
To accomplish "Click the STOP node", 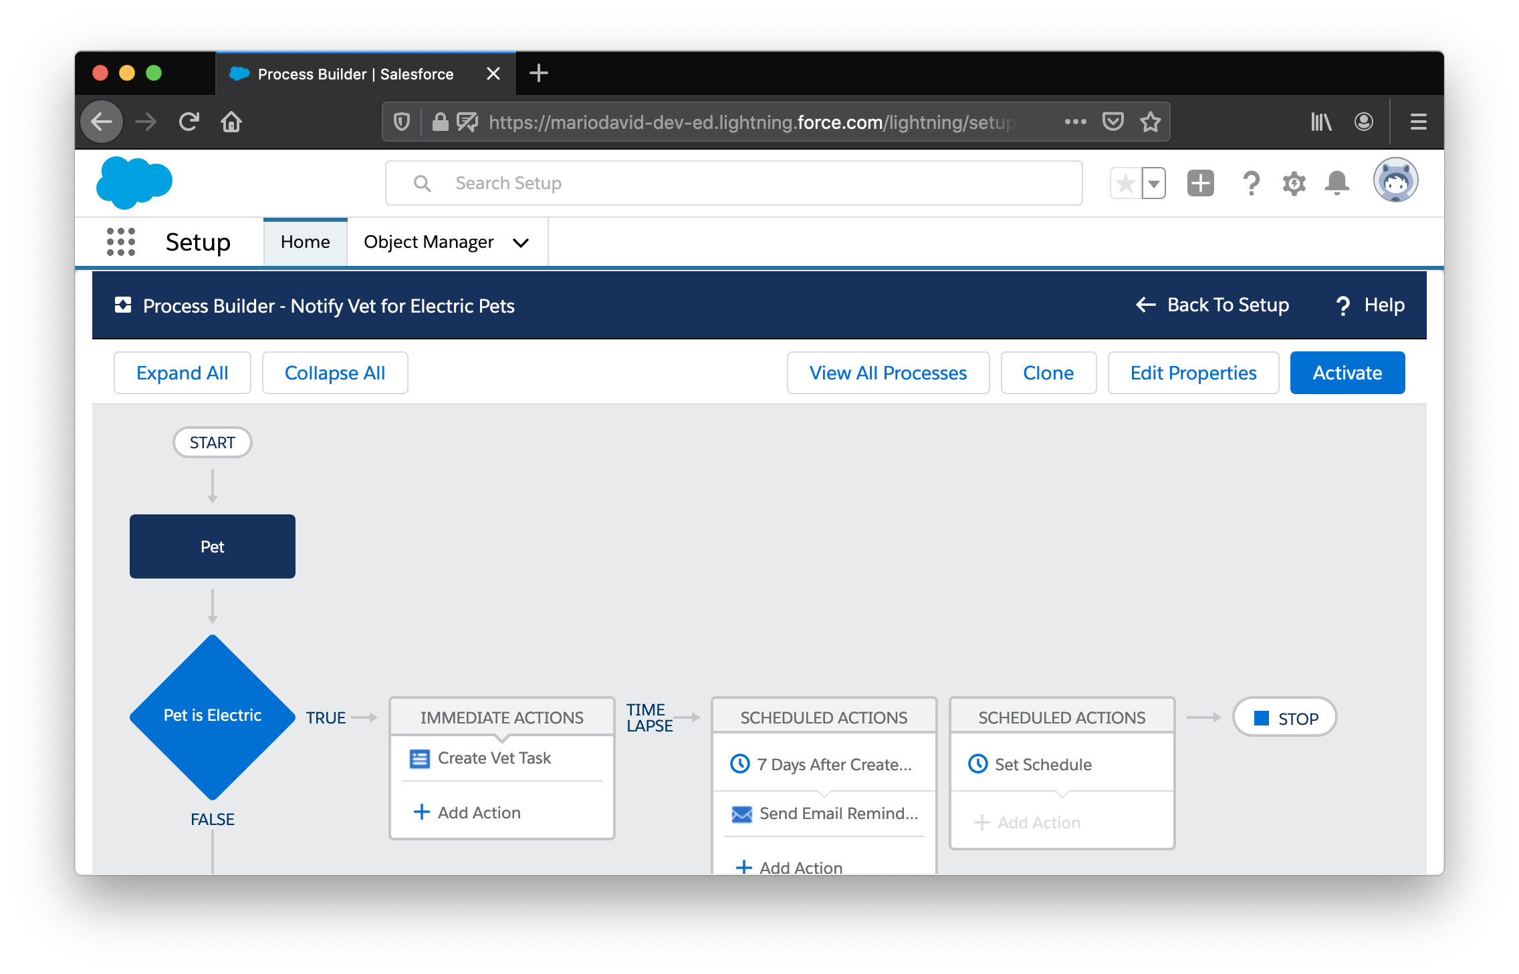I will (x=1284, y=718).
